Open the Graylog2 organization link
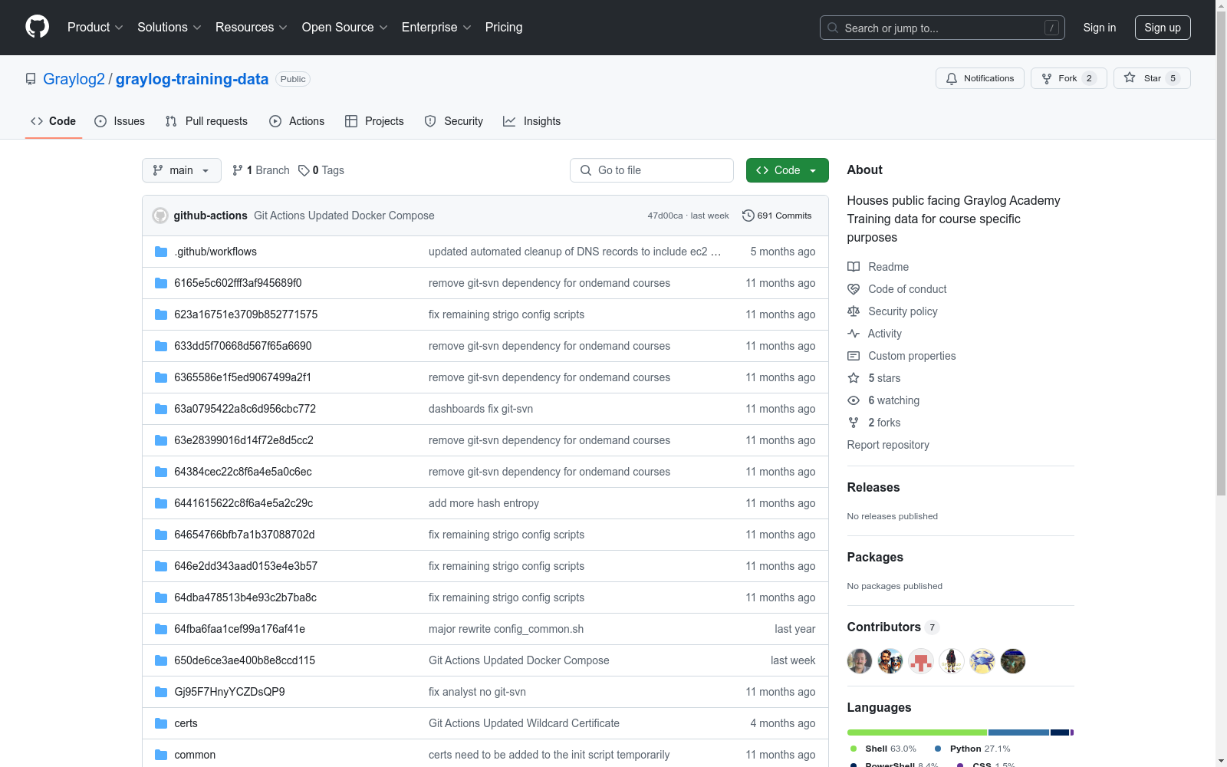Viewport: 1227px width, 767px height. click(74, 79)
